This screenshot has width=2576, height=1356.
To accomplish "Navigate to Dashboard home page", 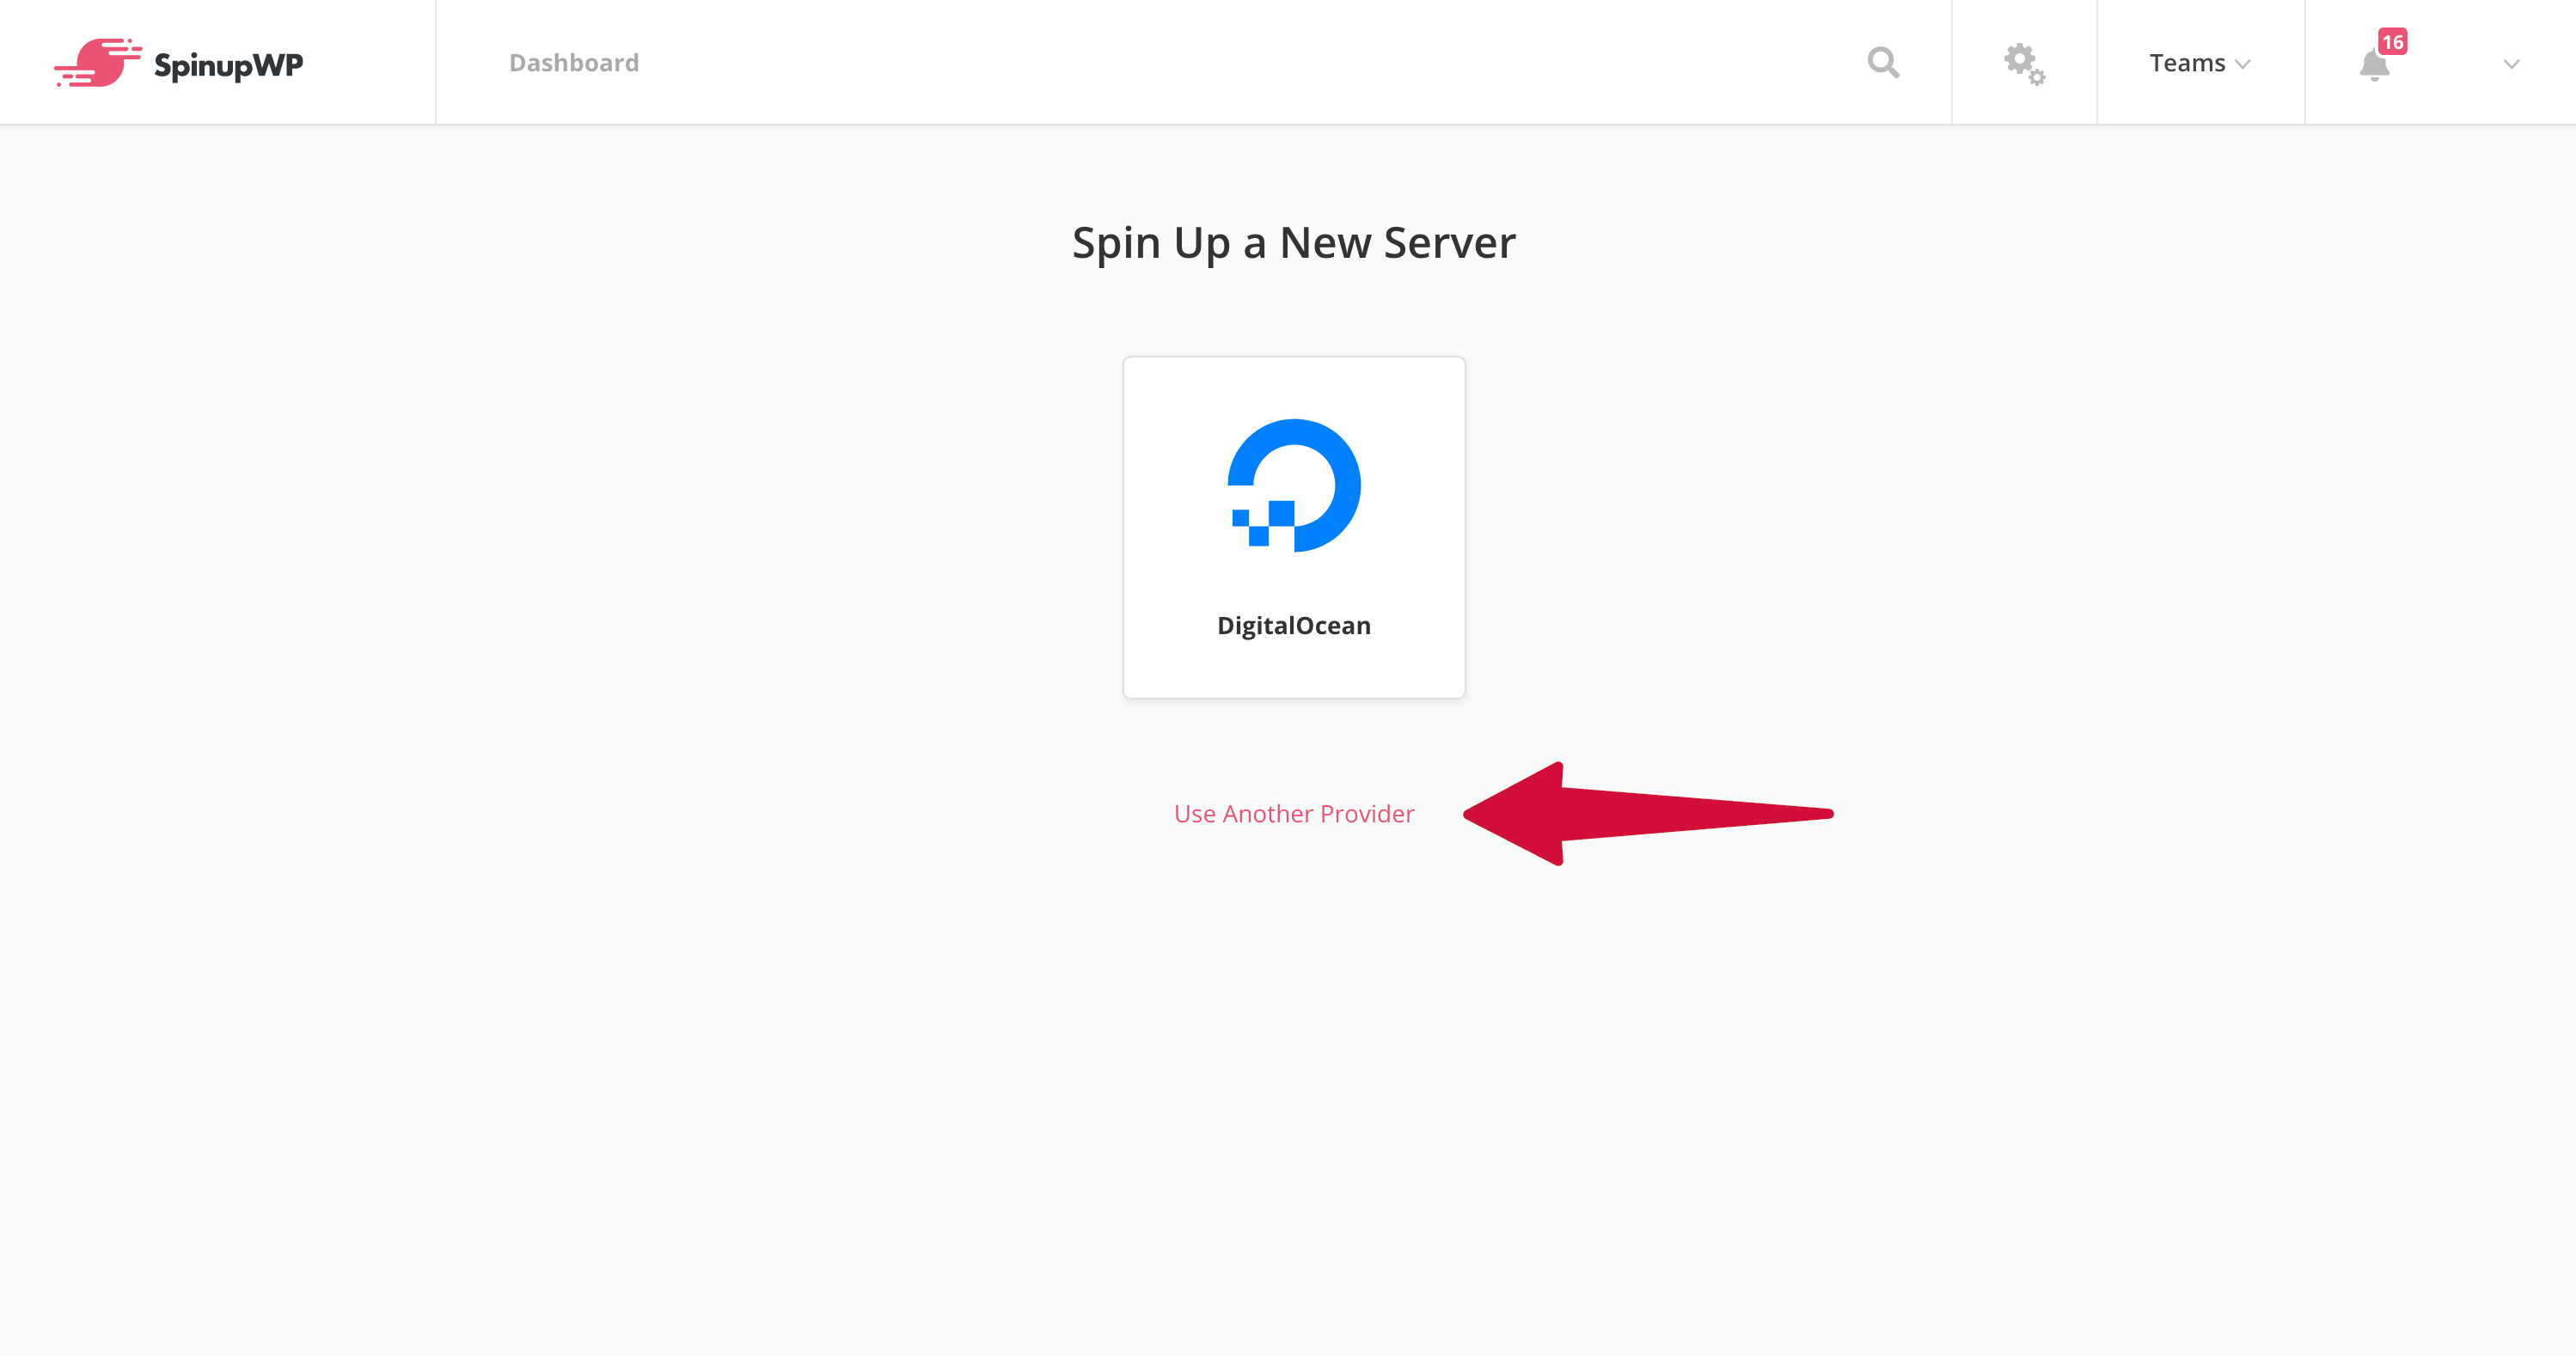I will coord(574,61).
